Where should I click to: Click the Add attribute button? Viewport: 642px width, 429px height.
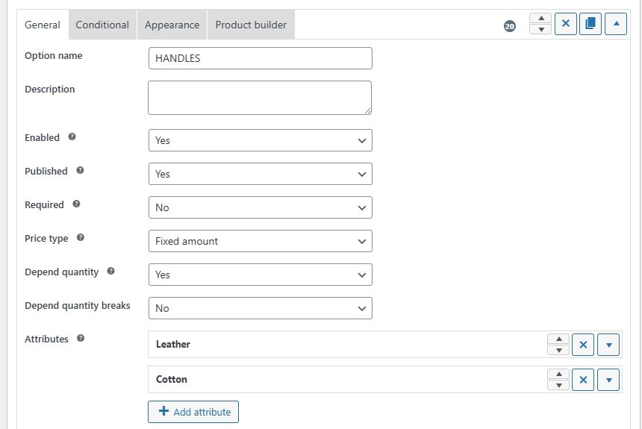click(x=193, y=412)
